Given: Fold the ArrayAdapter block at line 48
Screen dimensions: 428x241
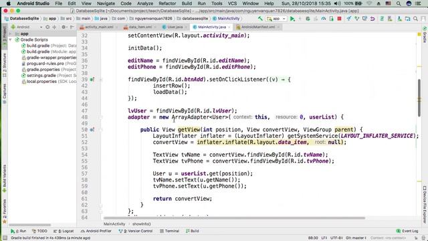Looking at the screenshot, I should (x=101, y=117).
